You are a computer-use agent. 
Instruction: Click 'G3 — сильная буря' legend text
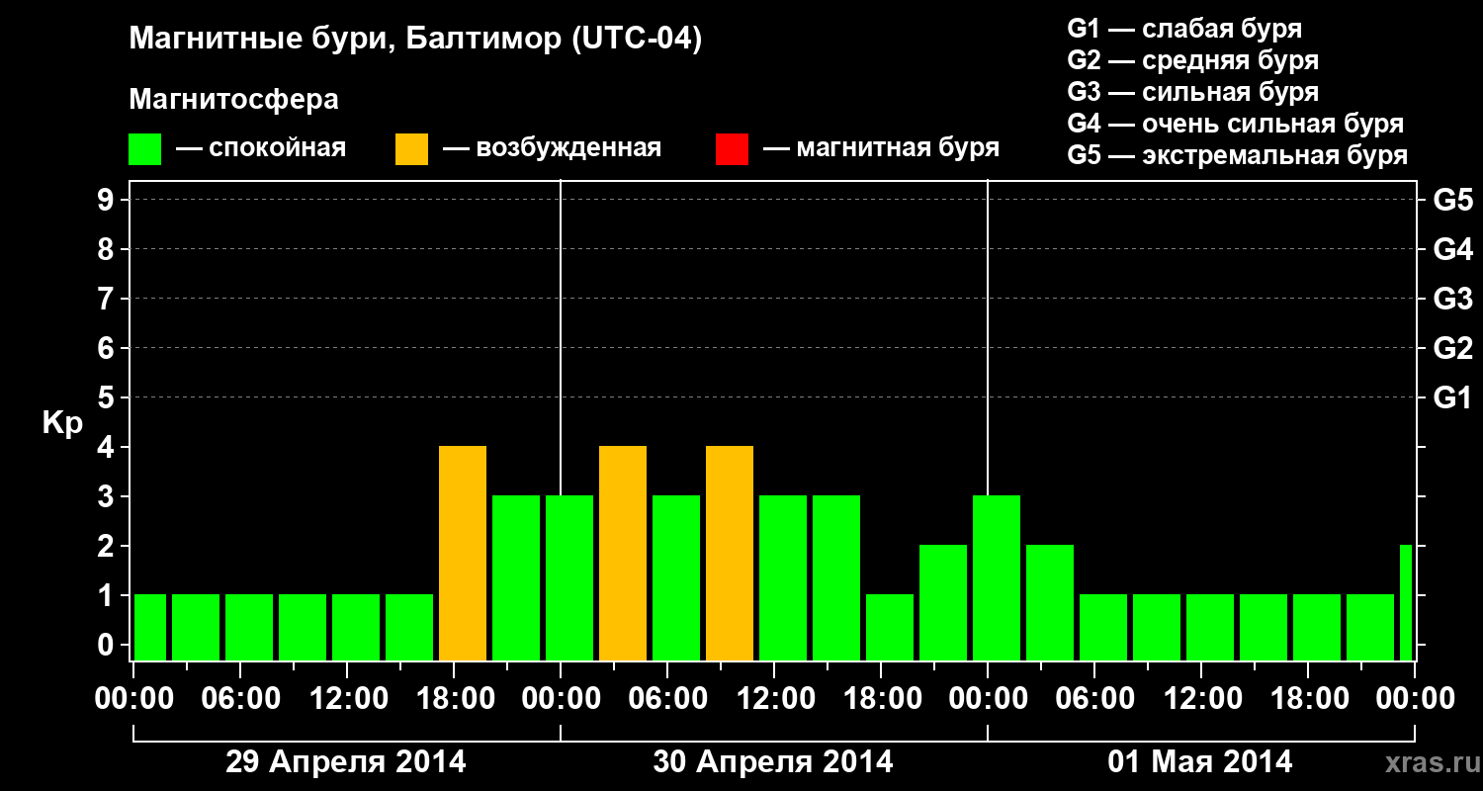(x=1193, y=92)
